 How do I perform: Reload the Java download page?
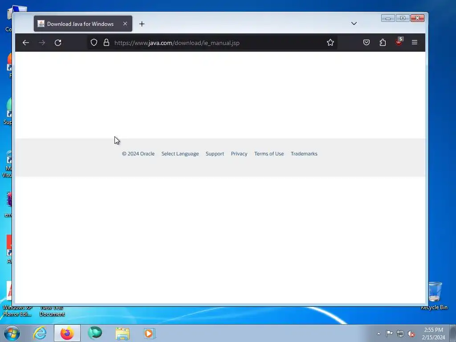58,43
